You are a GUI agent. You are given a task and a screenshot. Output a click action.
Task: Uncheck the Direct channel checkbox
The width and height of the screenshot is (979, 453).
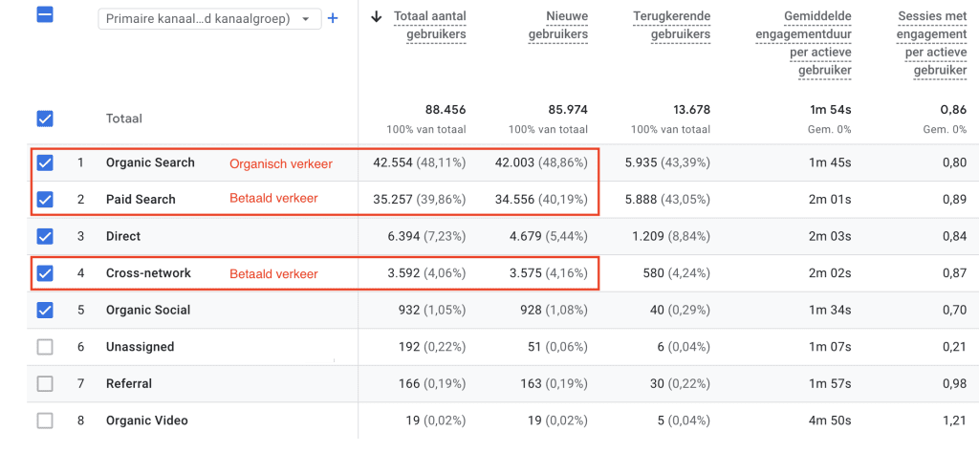point(44,236)
